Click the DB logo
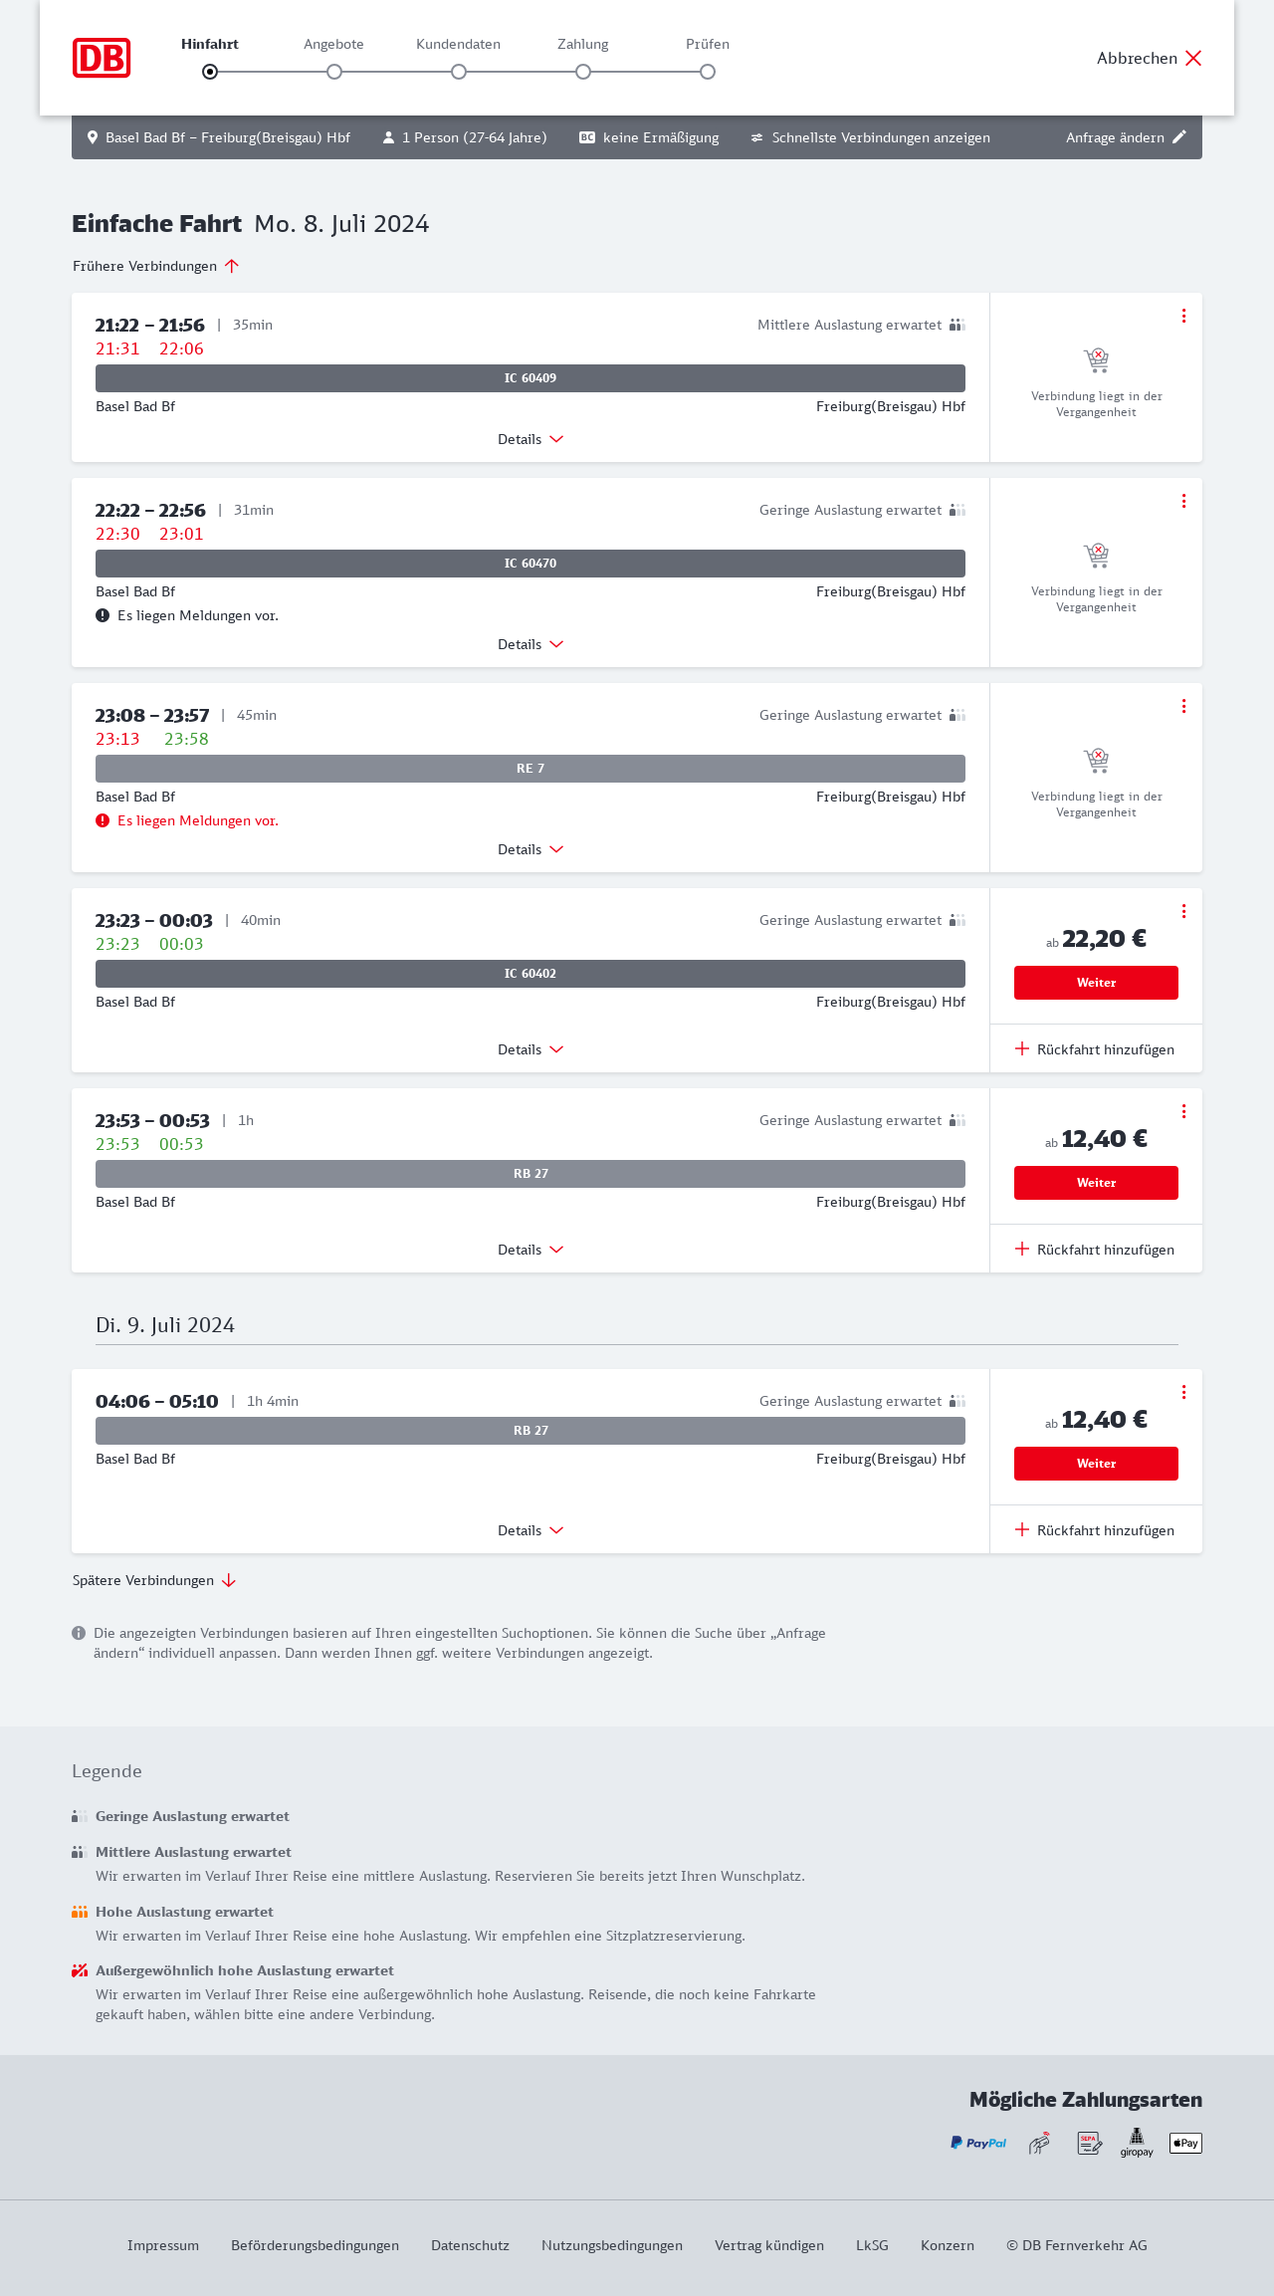 [102, 58]
